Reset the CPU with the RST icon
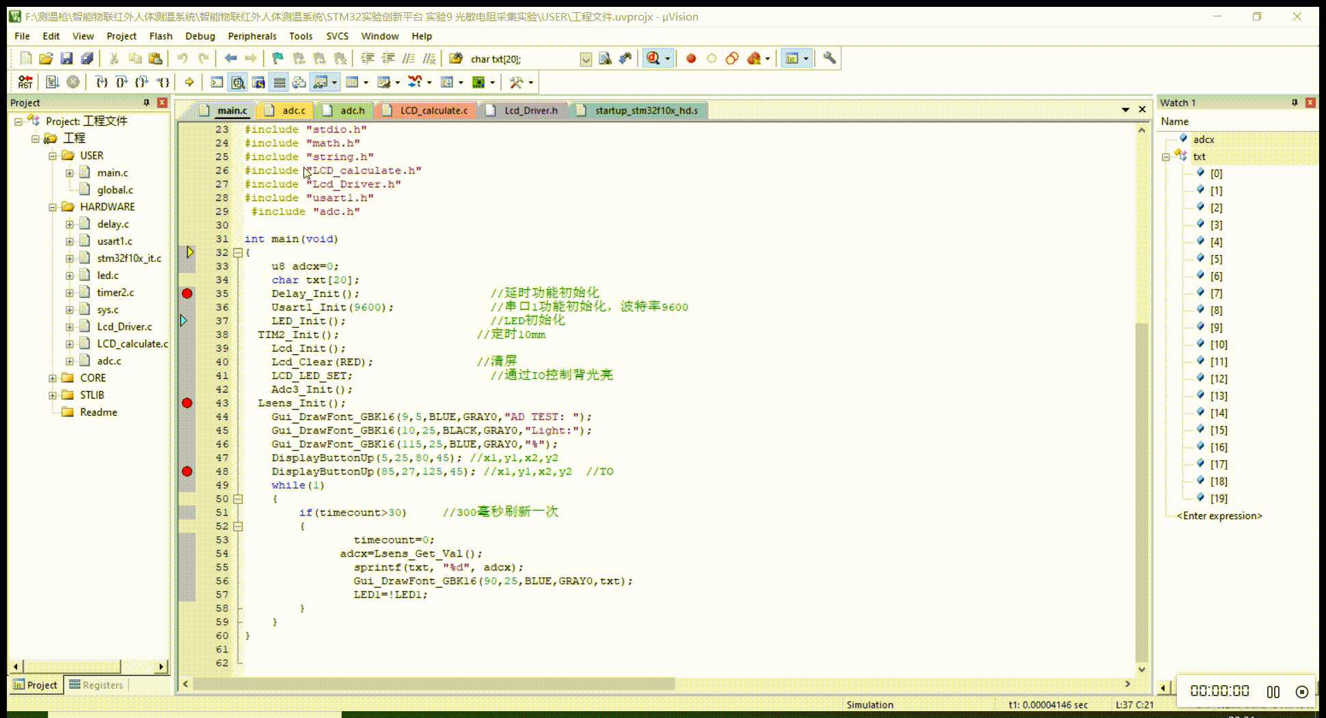1326x718 pixels. click(x=25, y=82)
